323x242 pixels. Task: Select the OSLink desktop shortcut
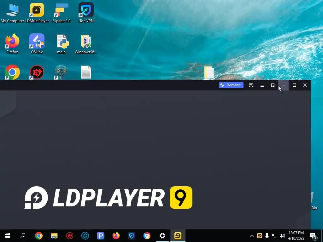tap(37, 44)
